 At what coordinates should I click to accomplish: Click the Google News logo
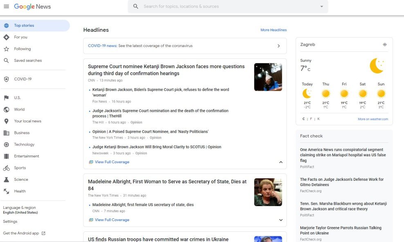pos(32,7)
